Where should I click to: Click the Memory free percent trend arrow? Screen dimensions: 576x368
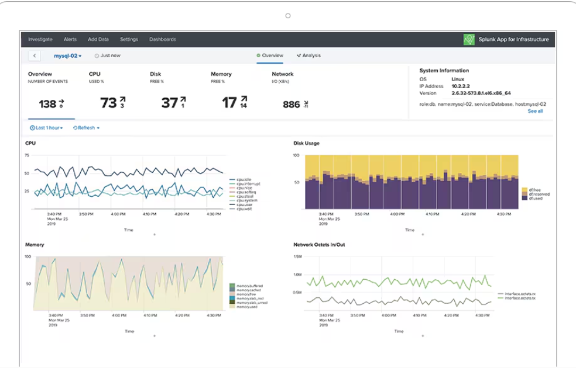pos(244,99)
